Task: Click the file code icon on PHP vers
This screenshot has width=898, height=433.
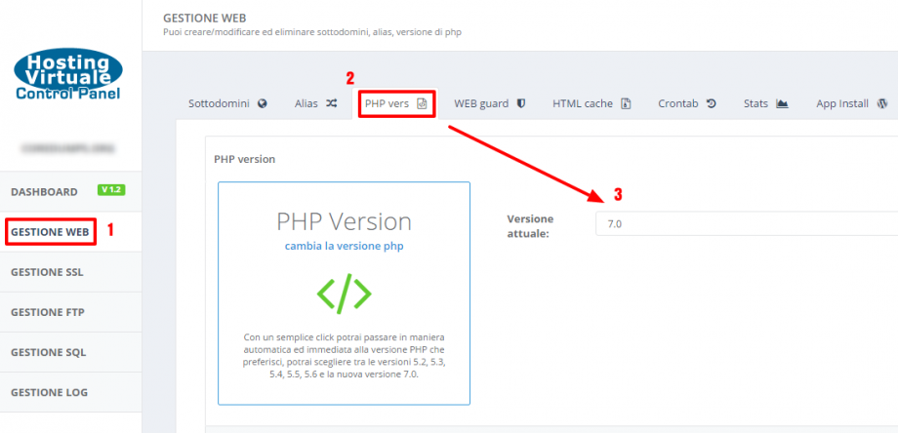Action: (x=422, y=103)
